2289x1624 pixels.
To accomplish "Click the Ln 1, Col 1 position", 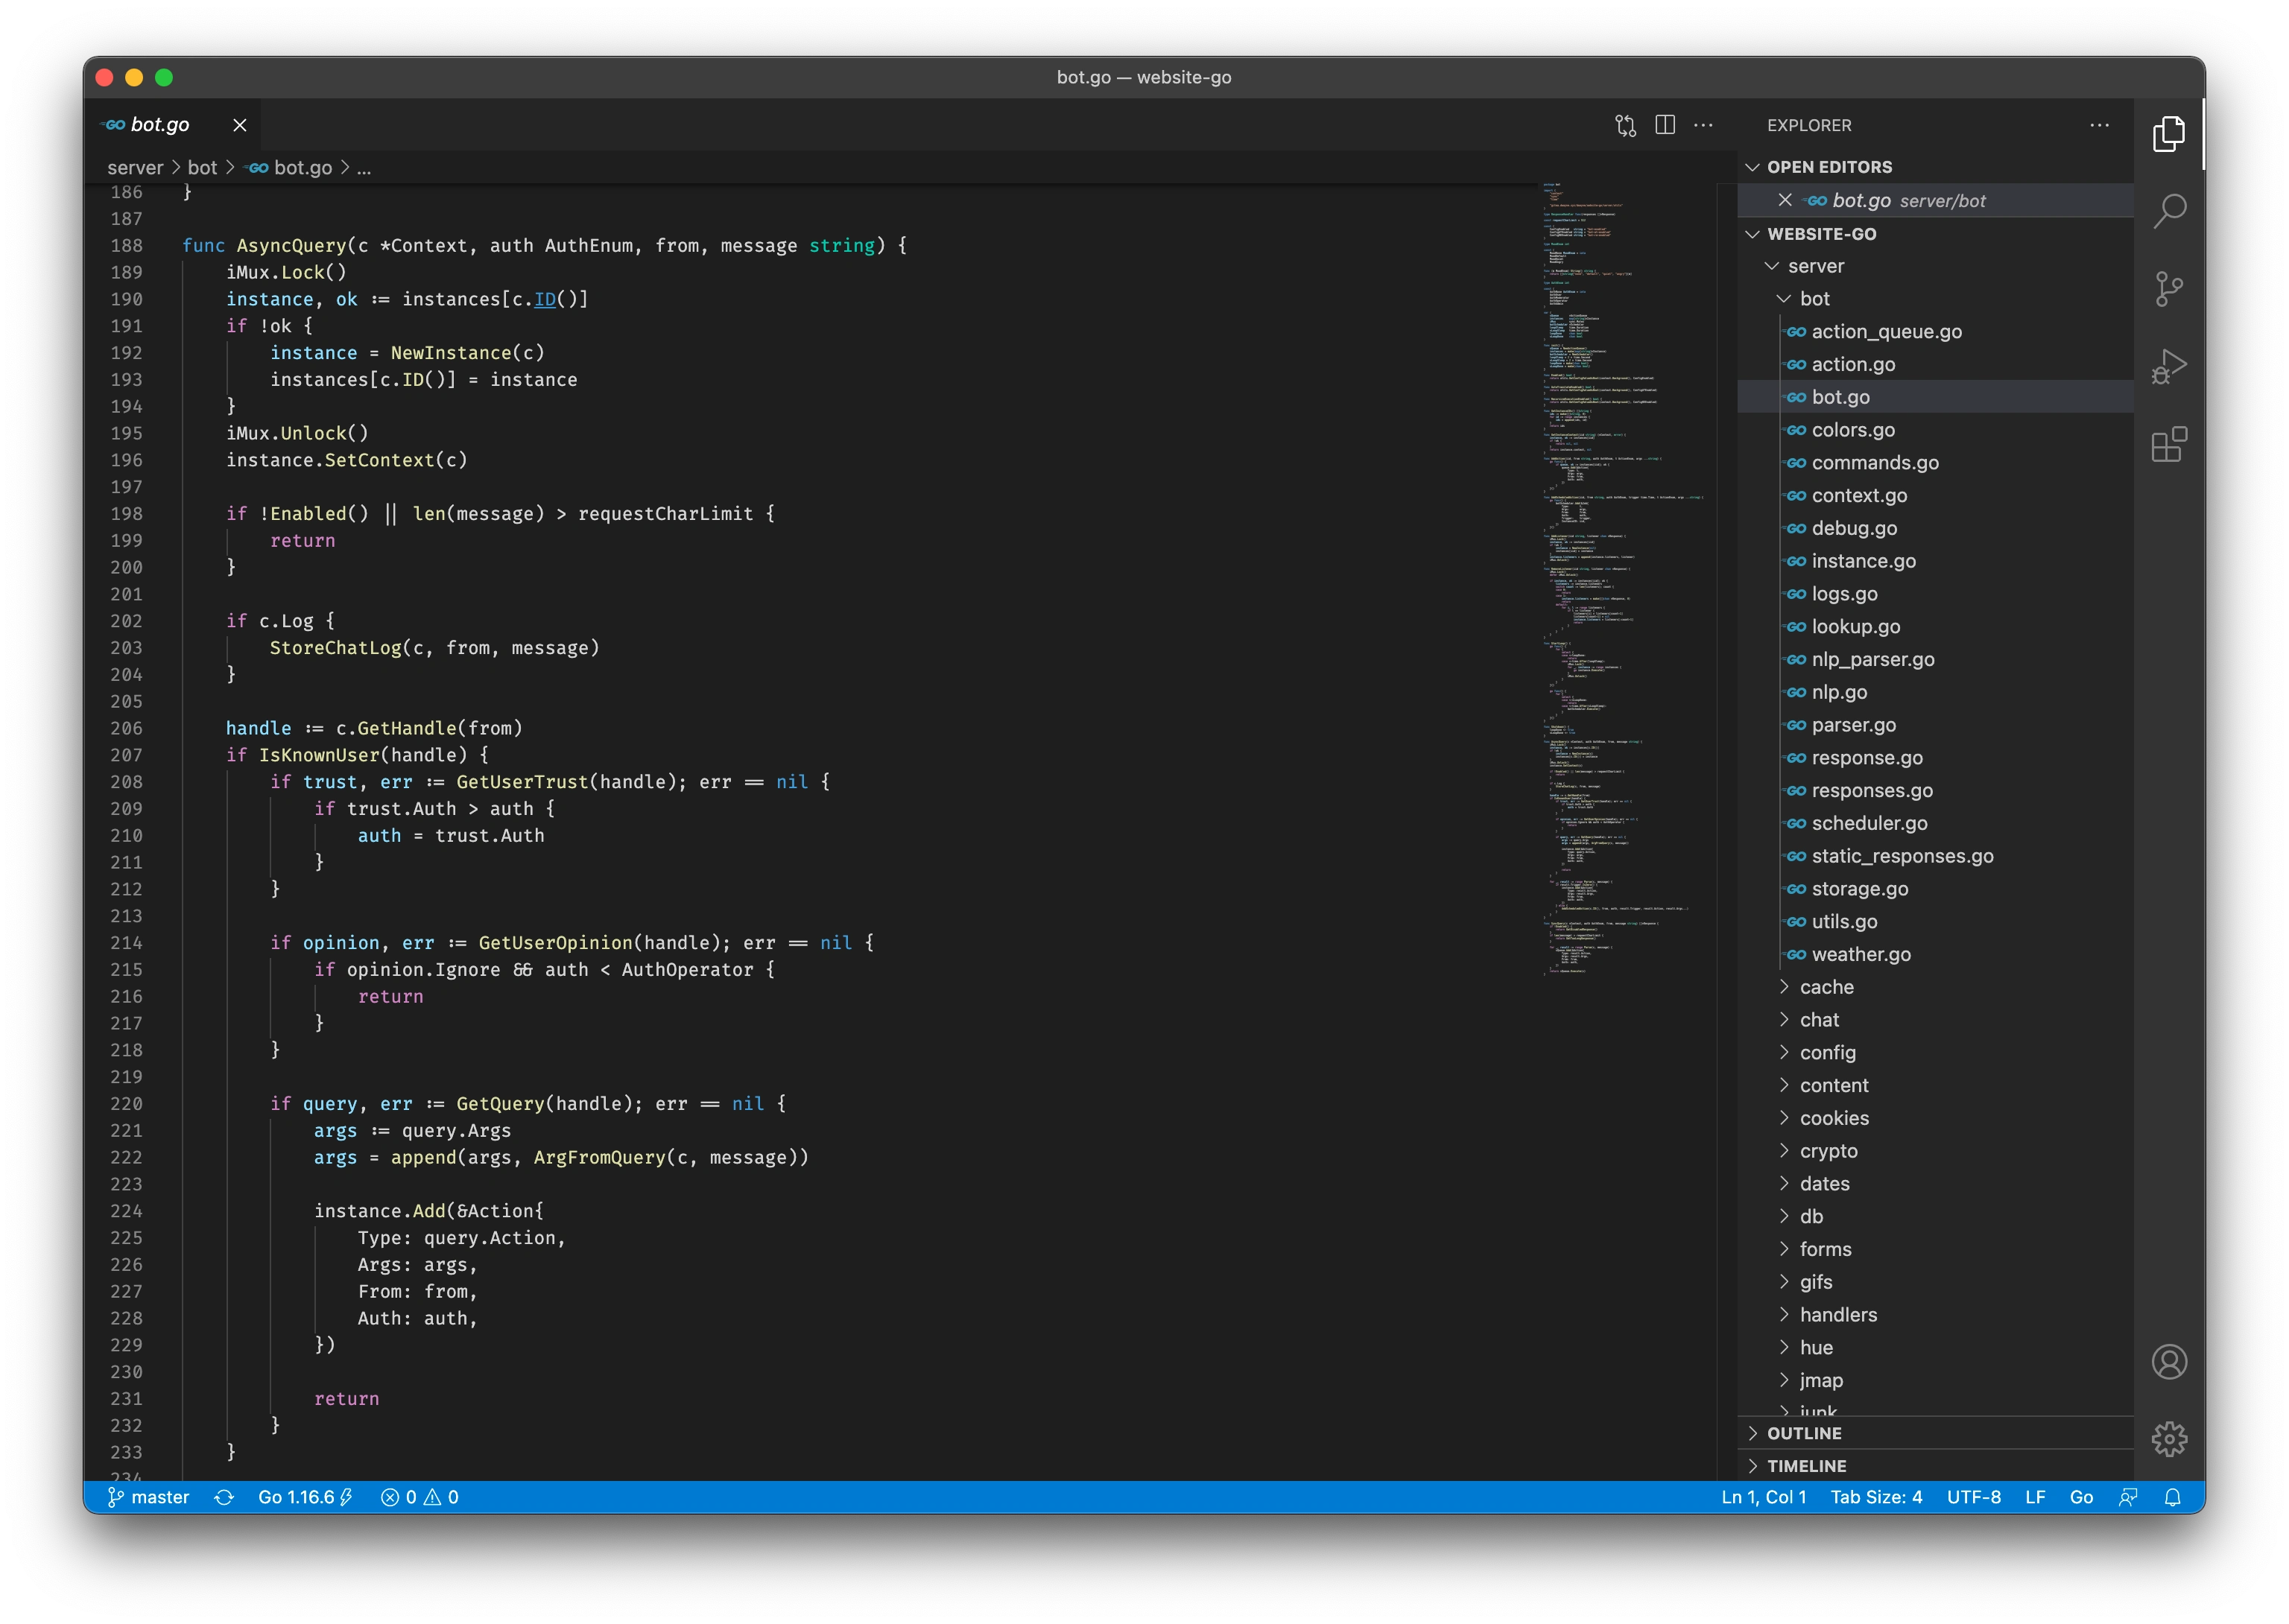I will pos(1763,1497).
